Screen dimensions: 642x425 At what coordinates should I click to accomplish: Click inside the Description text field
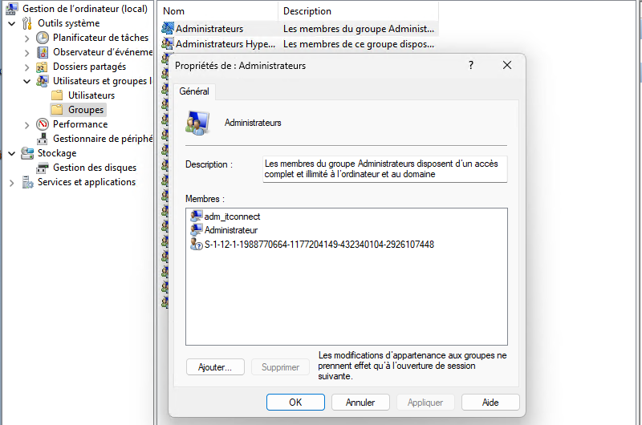(385, 169)
